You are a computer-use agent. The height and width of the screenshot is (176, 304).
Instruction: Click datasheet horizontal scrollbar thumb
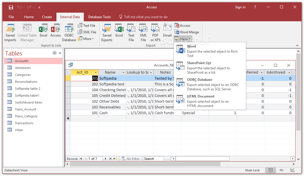pos(202,159)
